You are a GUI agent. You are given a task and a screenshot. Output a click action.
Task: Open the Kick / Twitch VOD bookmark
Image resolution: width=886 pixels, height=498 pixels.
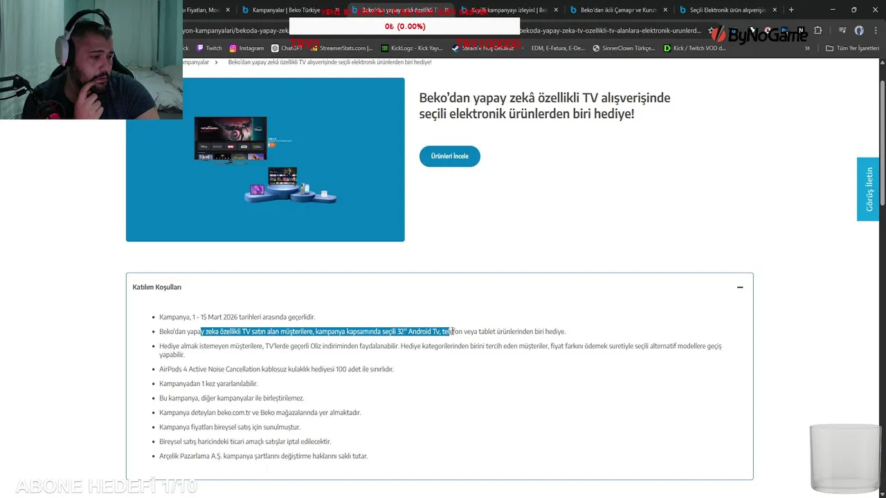(x=695, y=48)
